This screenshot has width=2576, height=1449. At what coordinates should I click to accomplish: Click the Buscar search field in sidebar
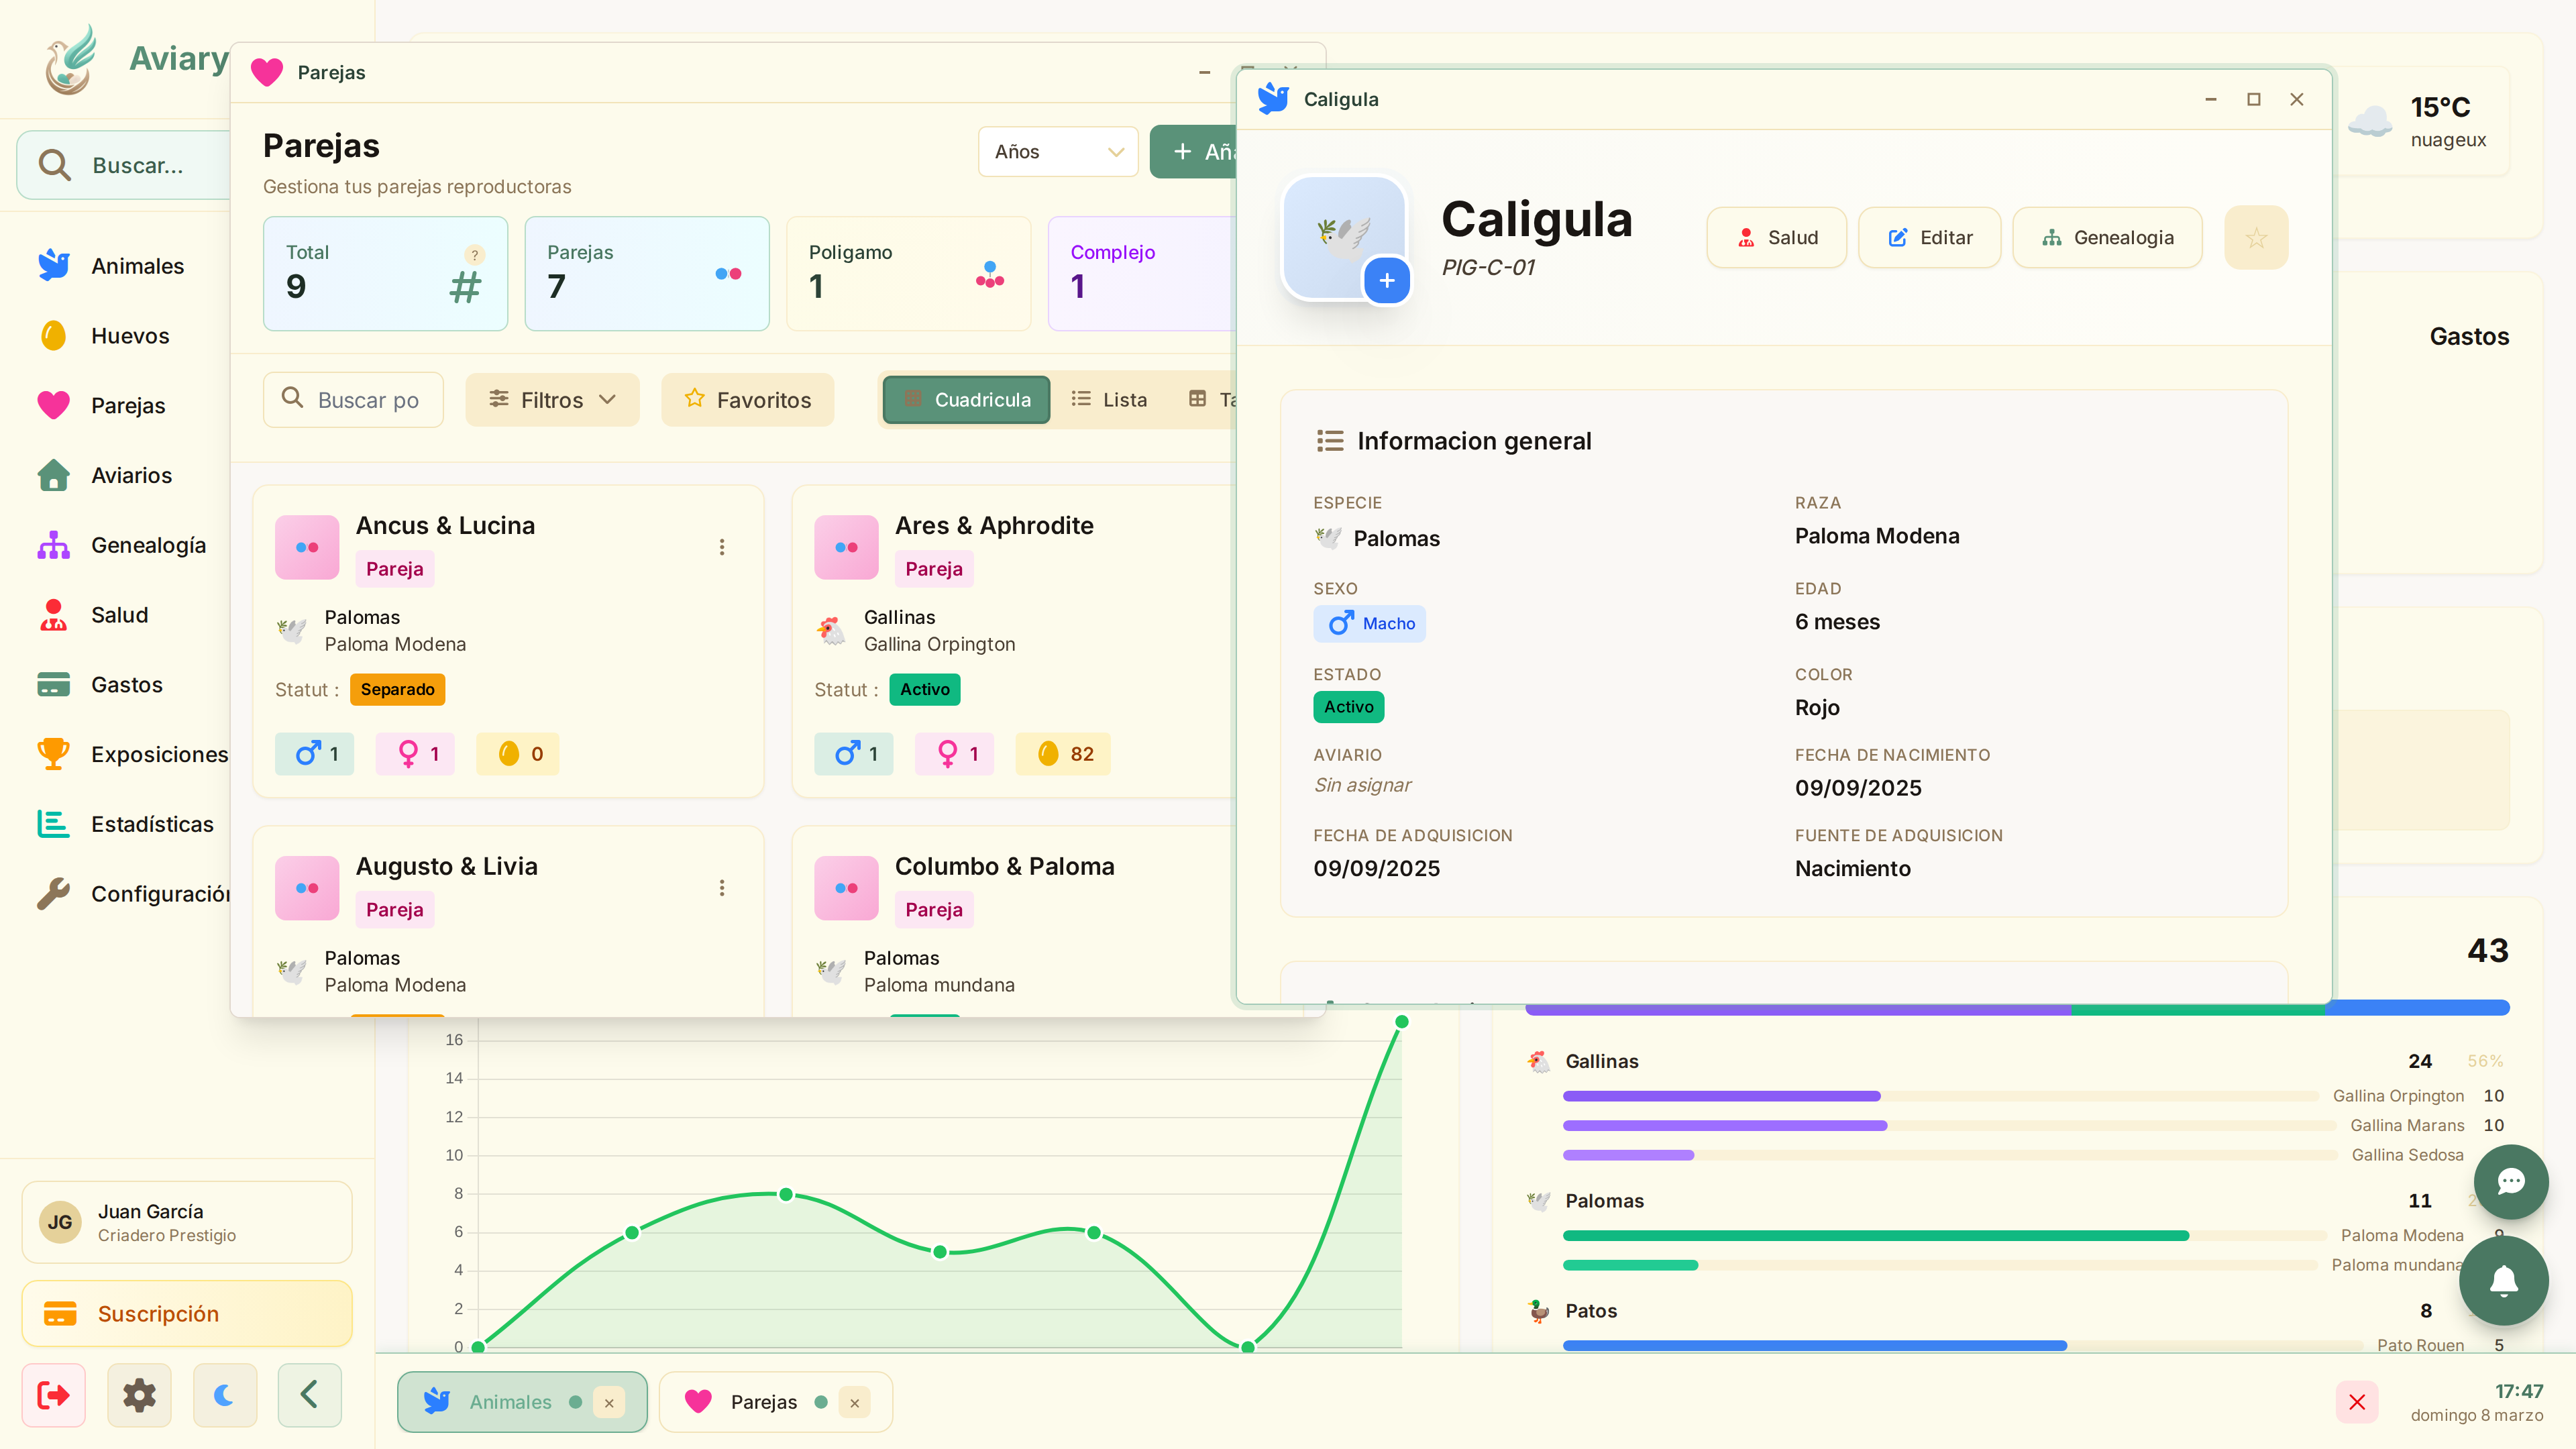(138, 165)
